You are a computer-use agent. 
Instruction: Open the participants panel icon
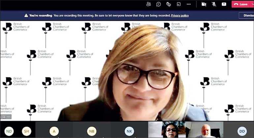pyautogui.click(x=148, y=4)
